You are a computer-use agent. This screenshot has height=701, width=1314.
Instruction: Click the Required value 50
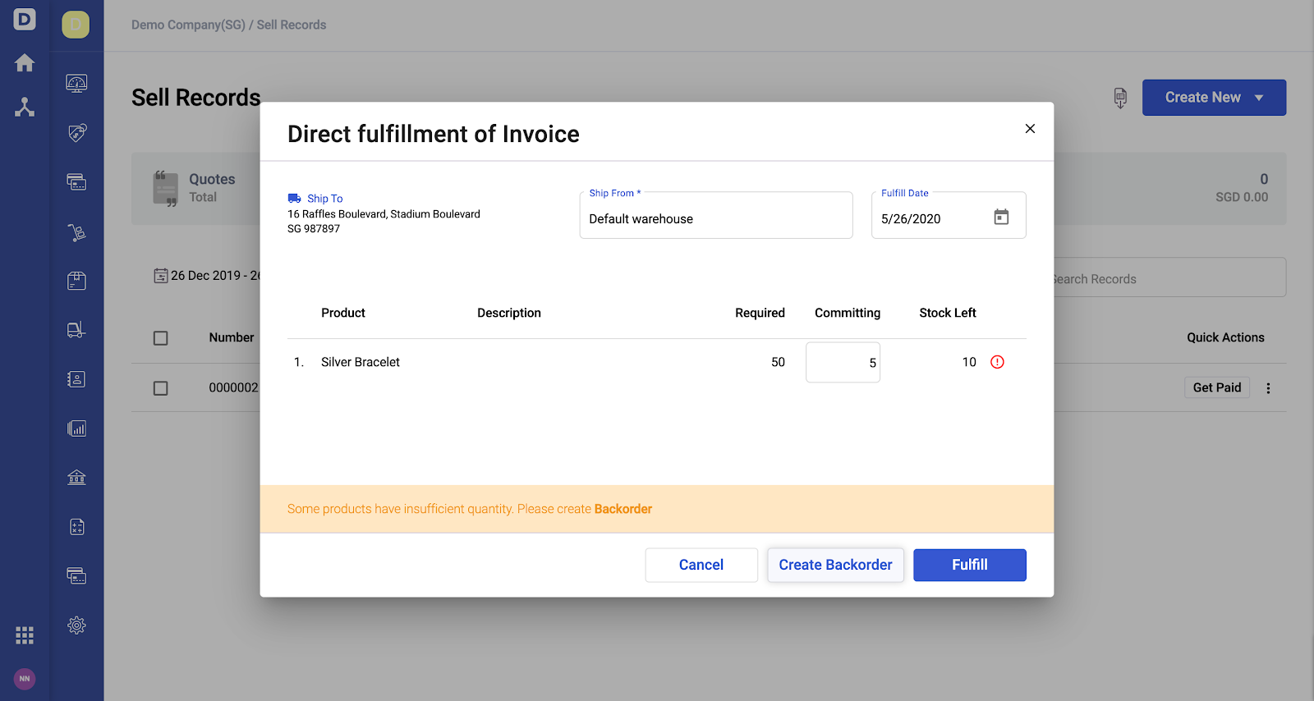(778, 362)
